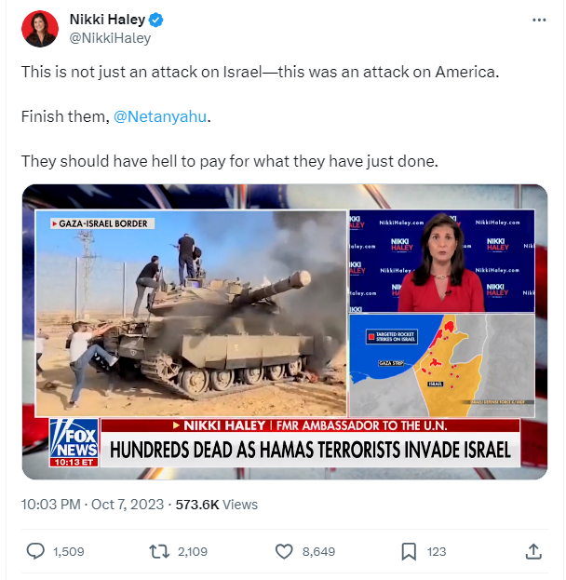The width and height of the screenshot is (566, 580).
Task: Play the Fox News video thumbnail
Action: click(x=285, y=331)
